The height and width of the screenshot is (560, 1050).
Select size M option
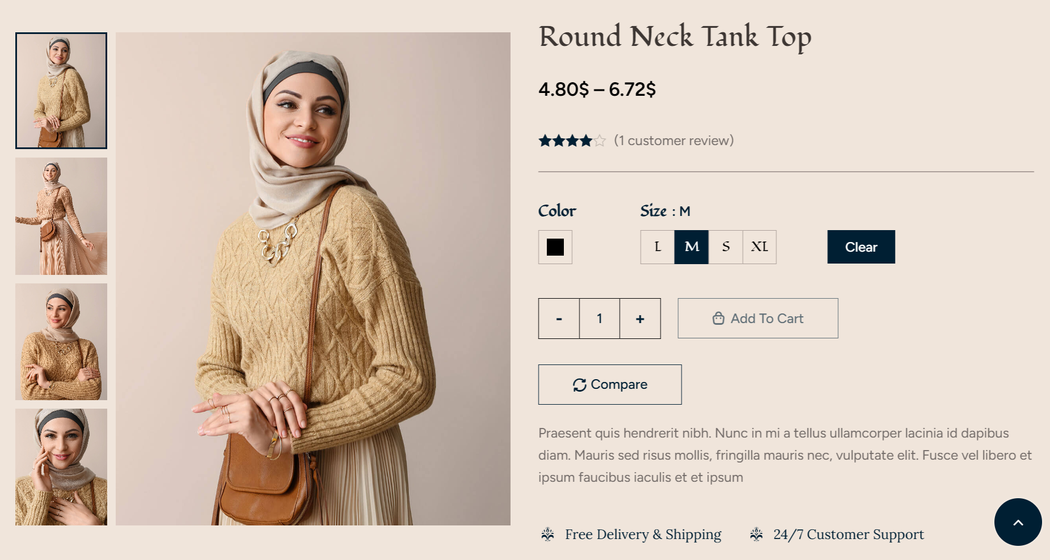[691, 247]
